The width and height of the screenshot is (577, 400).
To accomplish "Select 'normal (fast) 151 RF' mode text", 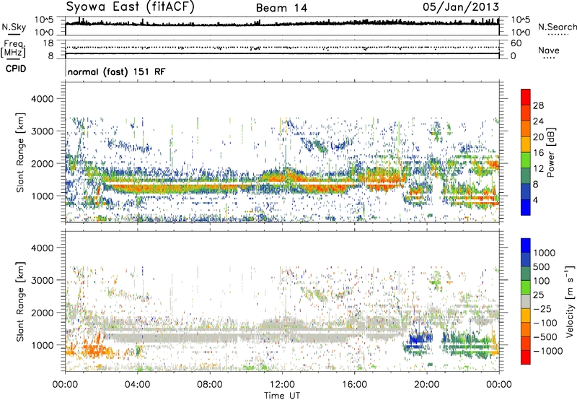I will point(116,71).
